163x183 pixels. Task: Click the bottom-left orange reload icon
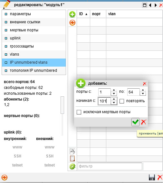click(5, 178)
